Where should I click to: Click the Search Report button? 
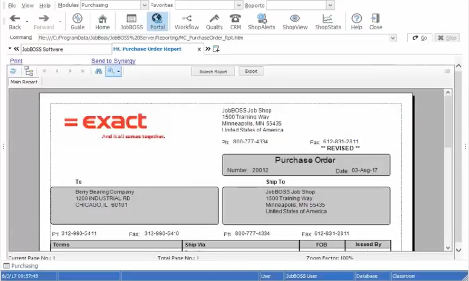213,72
